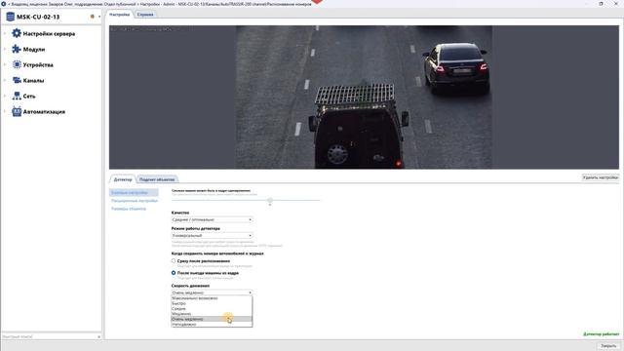Open the Качество dropdown

(x=212, y=219)
